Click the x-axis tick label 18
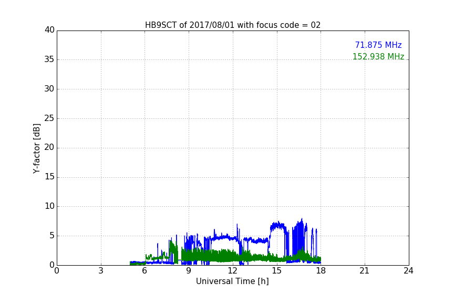454x303 pixels. (321, 271)
